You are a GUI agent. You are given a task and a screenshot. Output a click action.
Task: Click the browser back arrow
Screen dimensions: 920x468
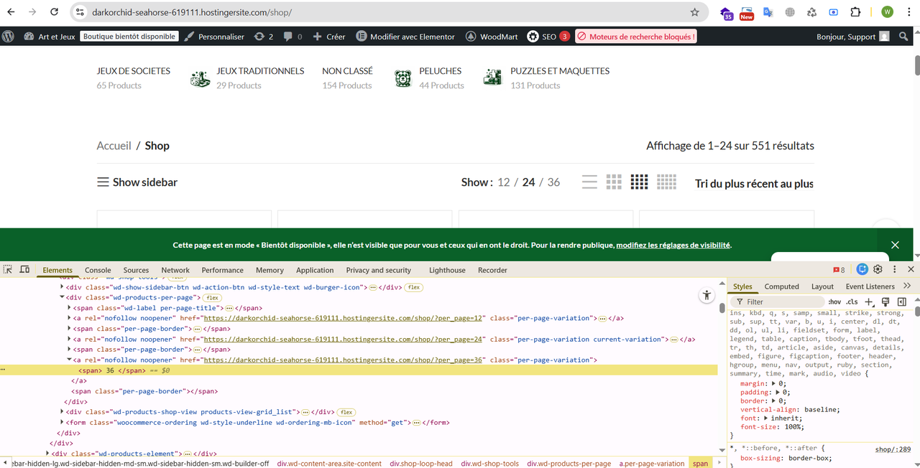[12, 12]
